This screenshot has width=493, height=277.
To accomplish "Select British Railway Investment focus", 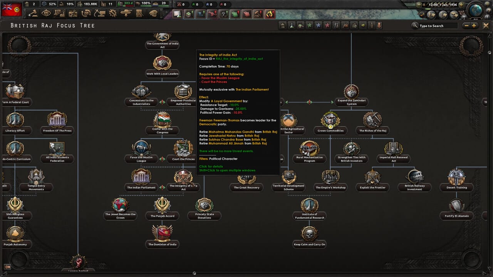I will (414, 180).
